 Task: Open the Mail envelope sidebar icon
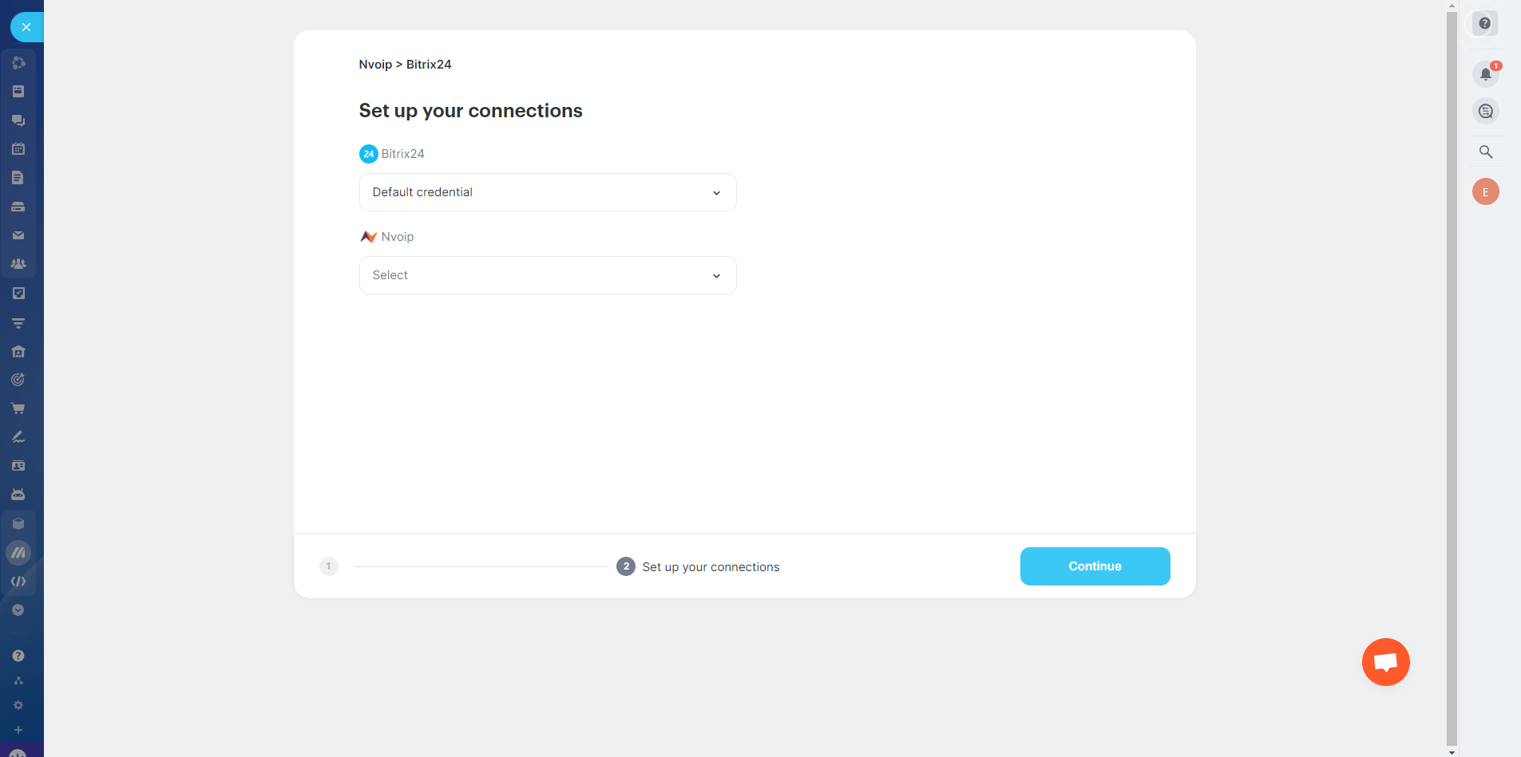coord(18,235)
